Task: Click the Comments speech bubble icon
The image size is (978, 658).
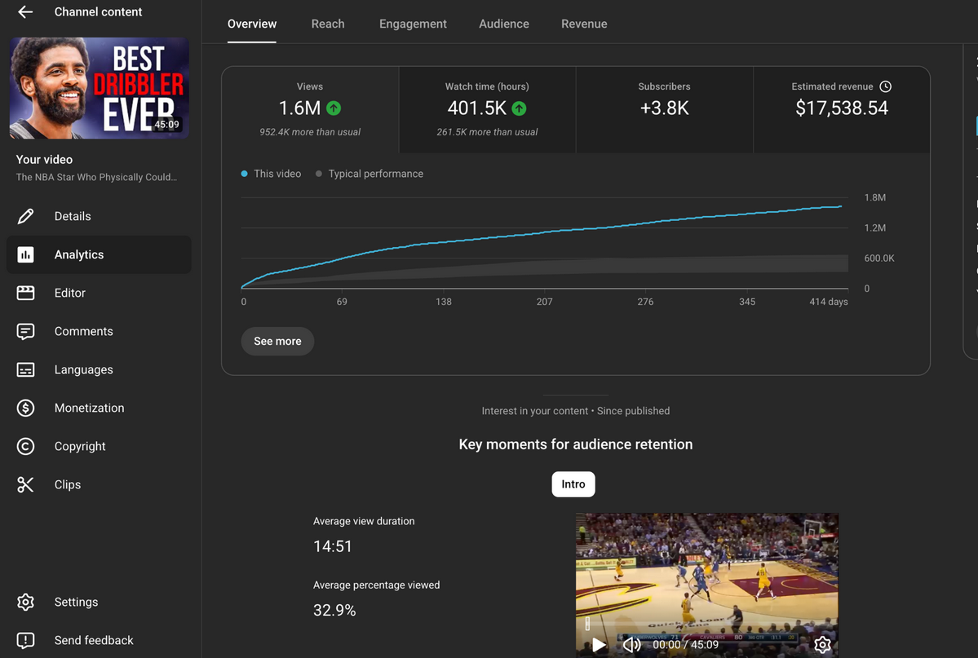Action: pos(25,331)
